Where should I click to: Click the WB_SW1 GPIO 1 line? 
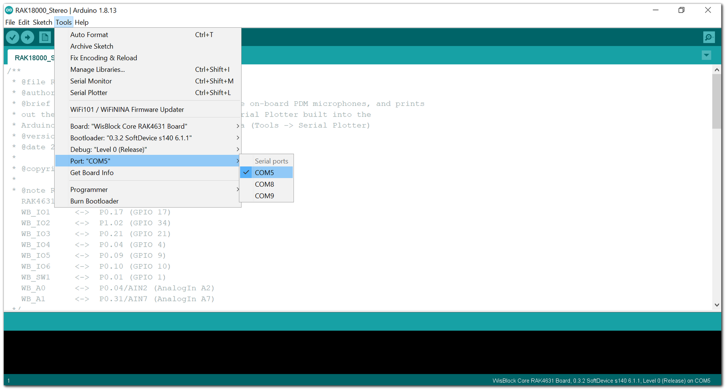(x=93, y=277)
